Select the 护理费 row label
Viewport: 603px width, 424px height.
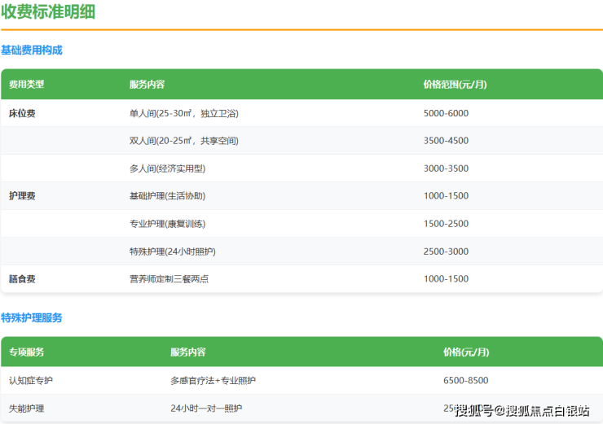tap(22, 196)
